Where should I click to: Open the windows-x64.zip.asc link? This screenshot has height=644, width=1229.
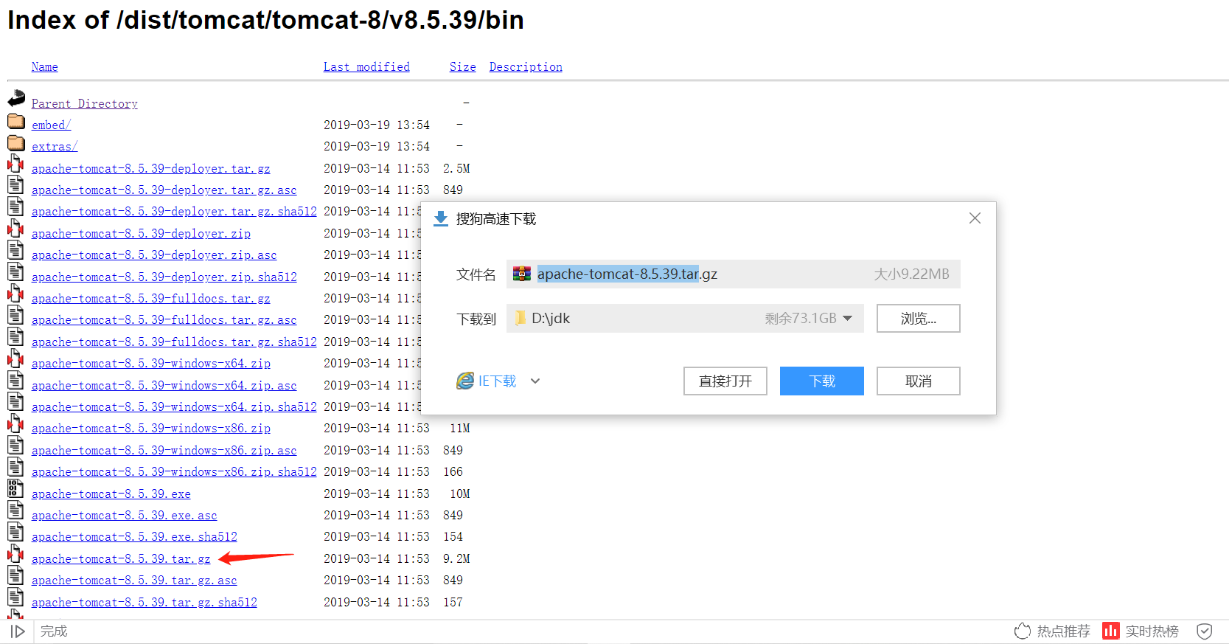164,386
